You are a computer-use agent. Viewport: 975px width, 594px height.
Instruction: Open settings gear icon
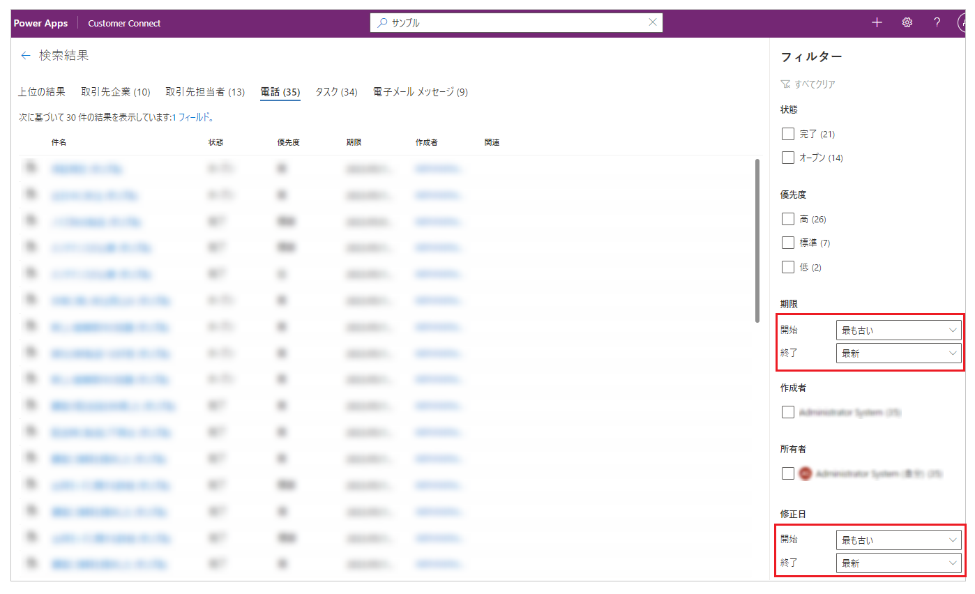907,22
